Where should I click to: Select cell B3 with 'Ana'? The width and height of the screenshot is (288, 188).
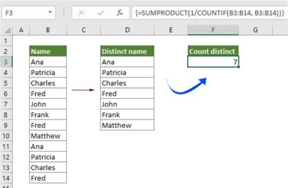48,62
